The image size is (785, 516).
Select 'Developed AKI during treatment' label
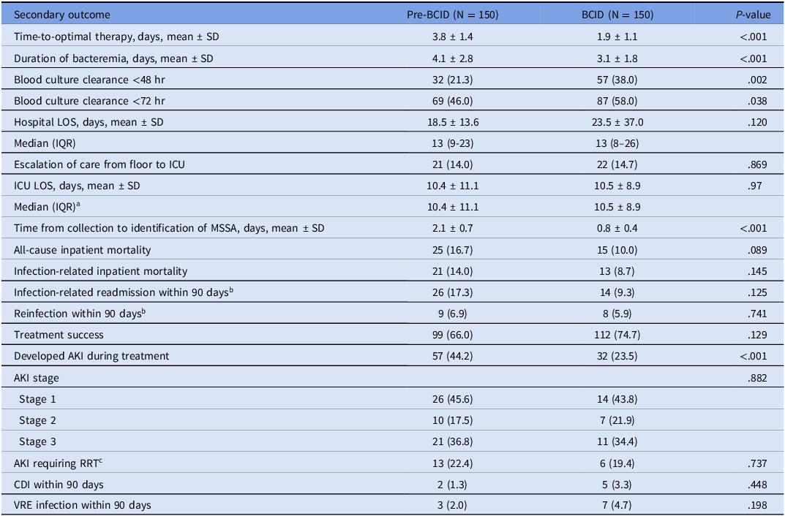point(91,355)
